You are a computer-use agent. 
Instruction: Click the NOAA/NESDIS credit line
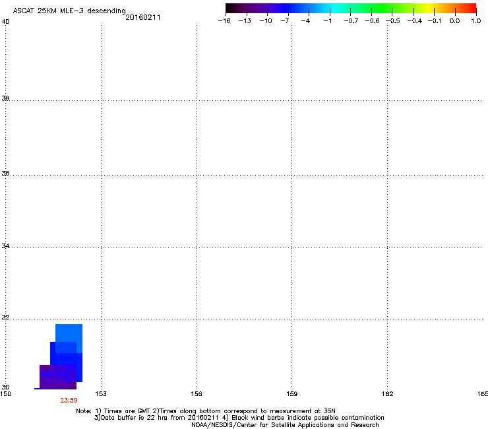point(285,425)
